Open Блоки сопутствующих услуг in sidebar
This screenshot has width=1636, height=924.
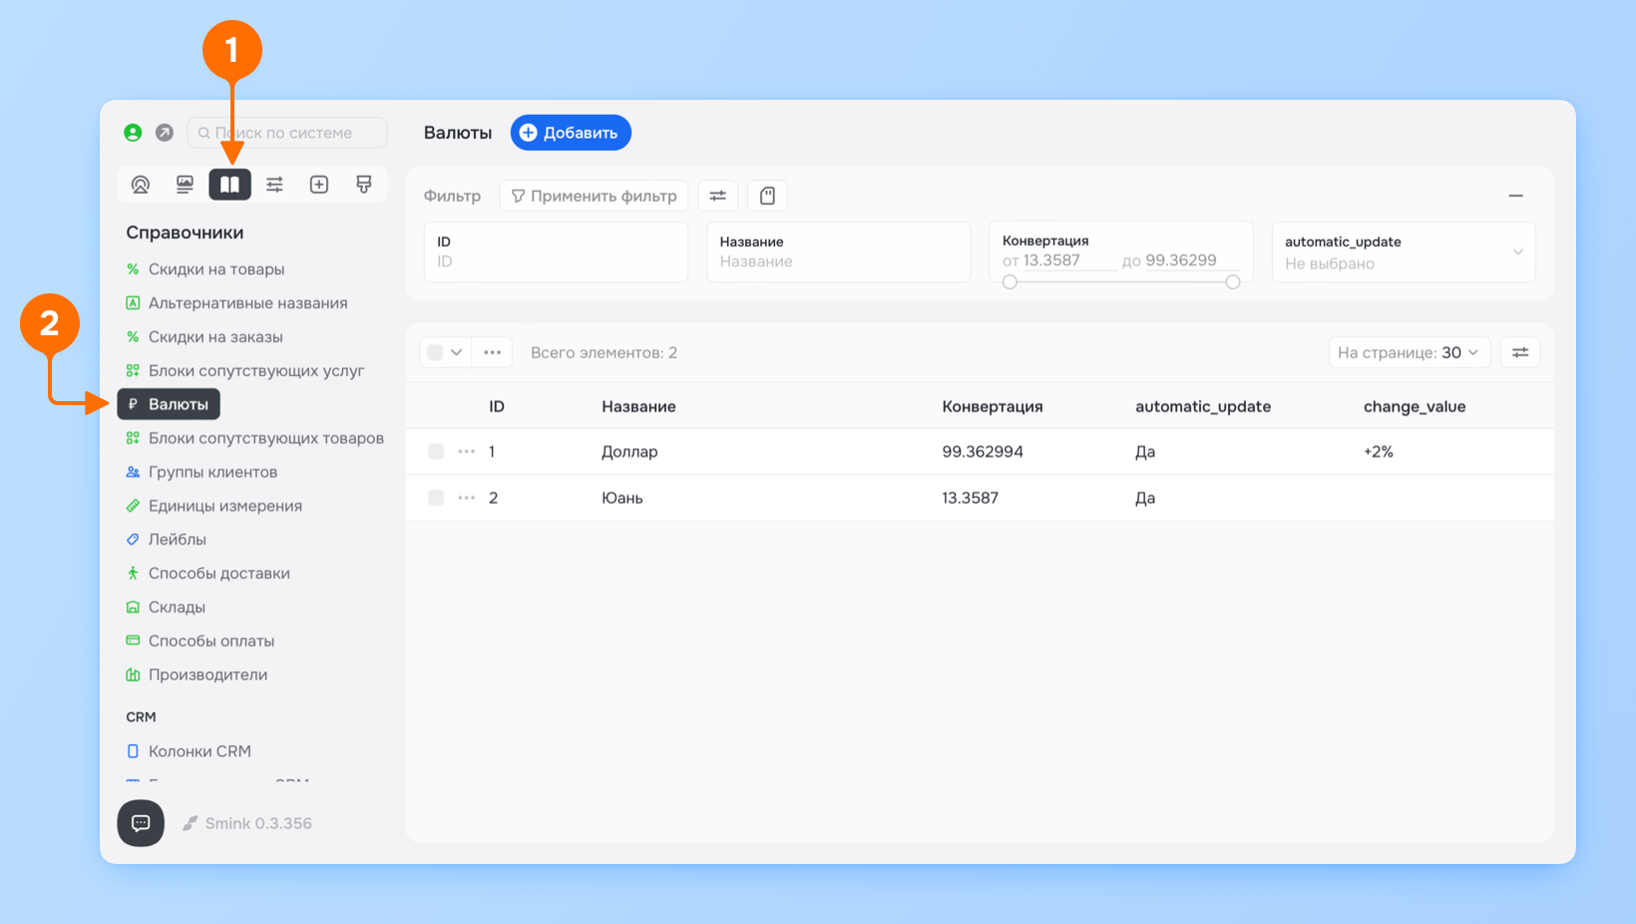256,370
